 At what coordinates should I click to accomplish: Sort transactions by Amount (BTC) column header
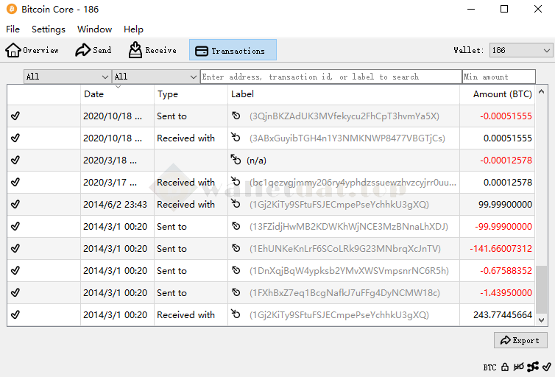(501, 94)
